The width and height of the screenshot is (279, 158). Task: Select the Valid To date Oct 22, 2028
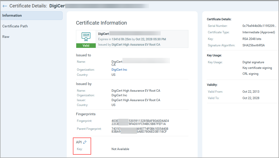251,98
